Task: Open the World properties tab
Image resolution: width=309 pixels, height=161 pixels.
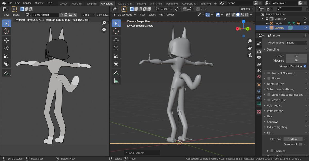Action: (x=259, y=77)
